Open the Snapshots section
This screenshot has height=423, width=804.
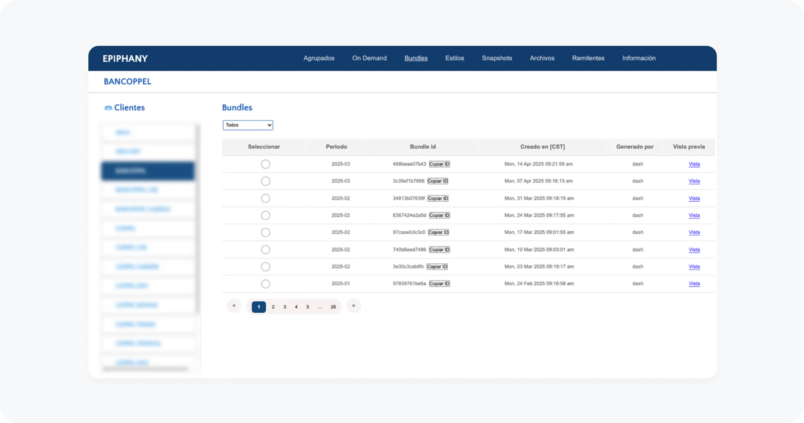497,58
